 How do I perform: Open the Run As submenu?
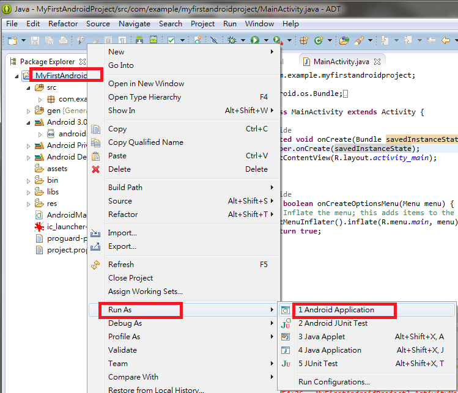pos(184,310)
